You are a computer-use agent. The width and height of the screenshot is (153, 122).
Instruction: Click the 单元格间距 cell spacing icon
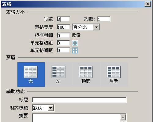click(75, 50)
